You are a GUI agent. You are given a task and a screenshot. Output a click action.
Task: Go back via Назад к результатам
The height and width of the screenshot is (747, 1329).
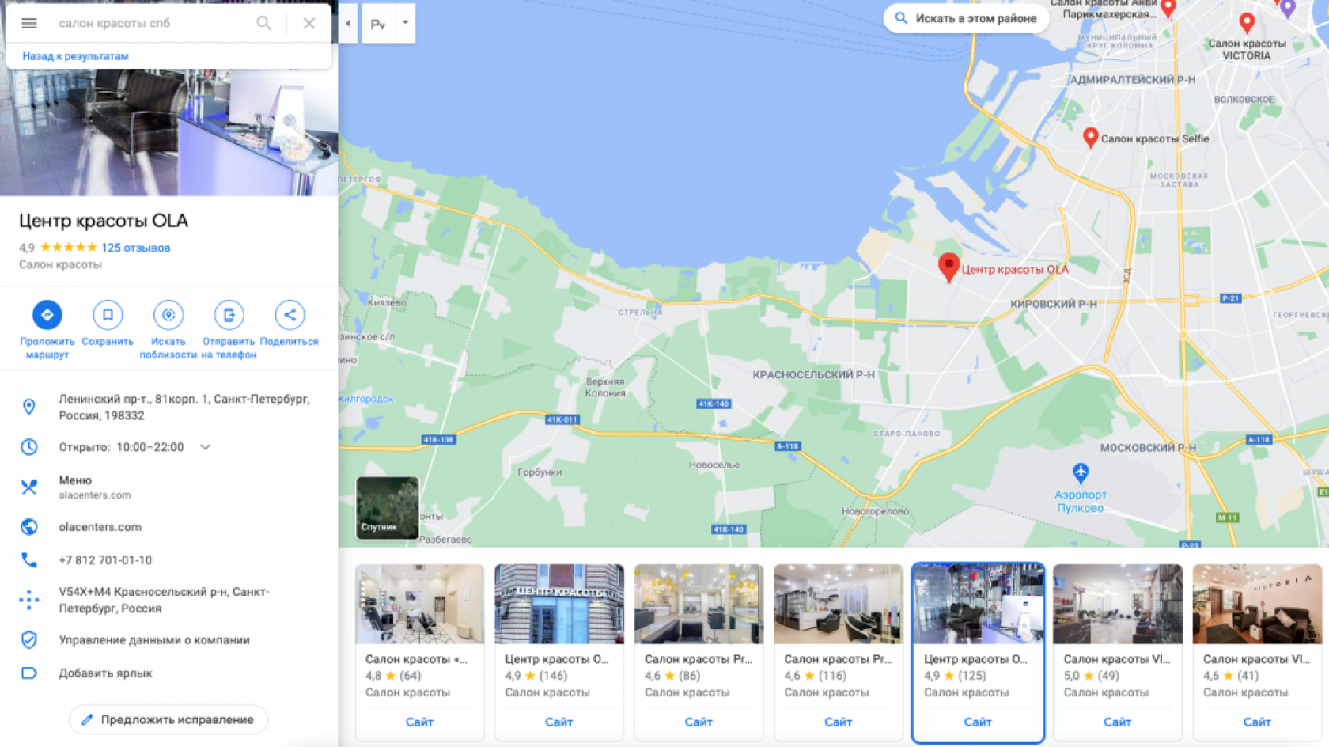click(x=75, y=56)
